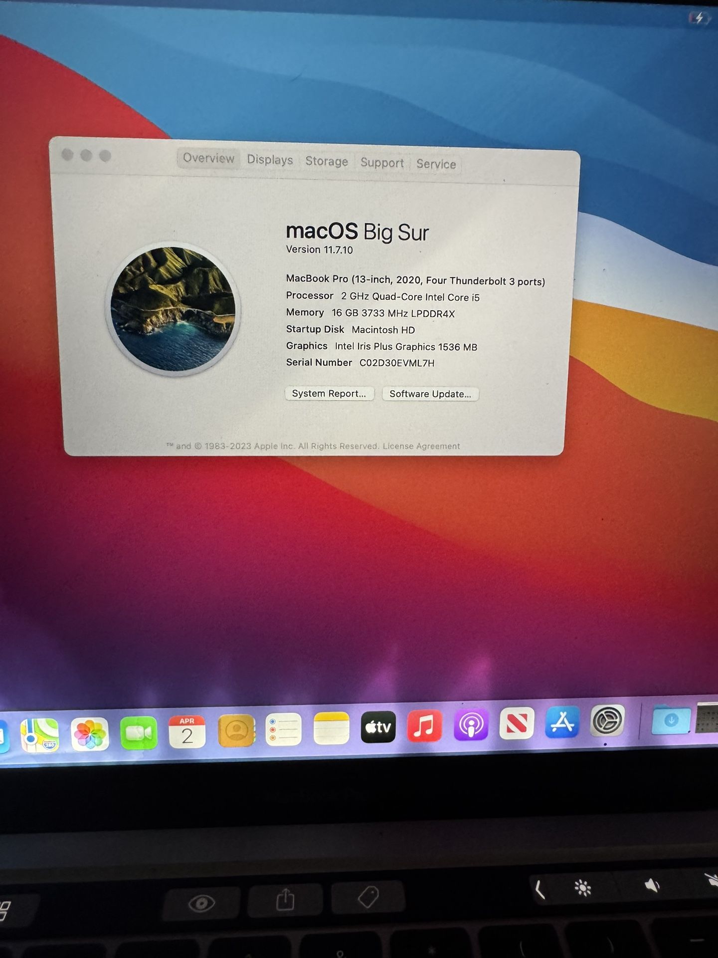
Task: Select the Support tab
Action: 382,163
